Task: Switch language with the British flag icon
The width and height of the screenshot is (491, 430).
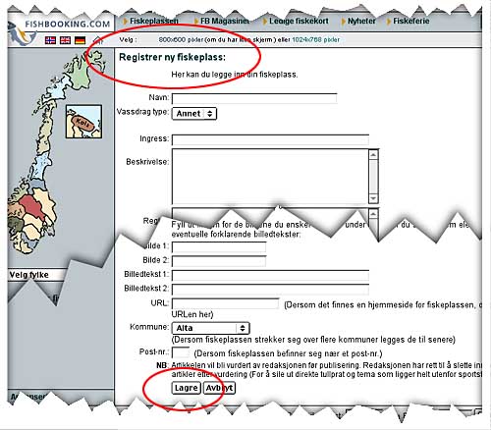Action: coord(65,40)
